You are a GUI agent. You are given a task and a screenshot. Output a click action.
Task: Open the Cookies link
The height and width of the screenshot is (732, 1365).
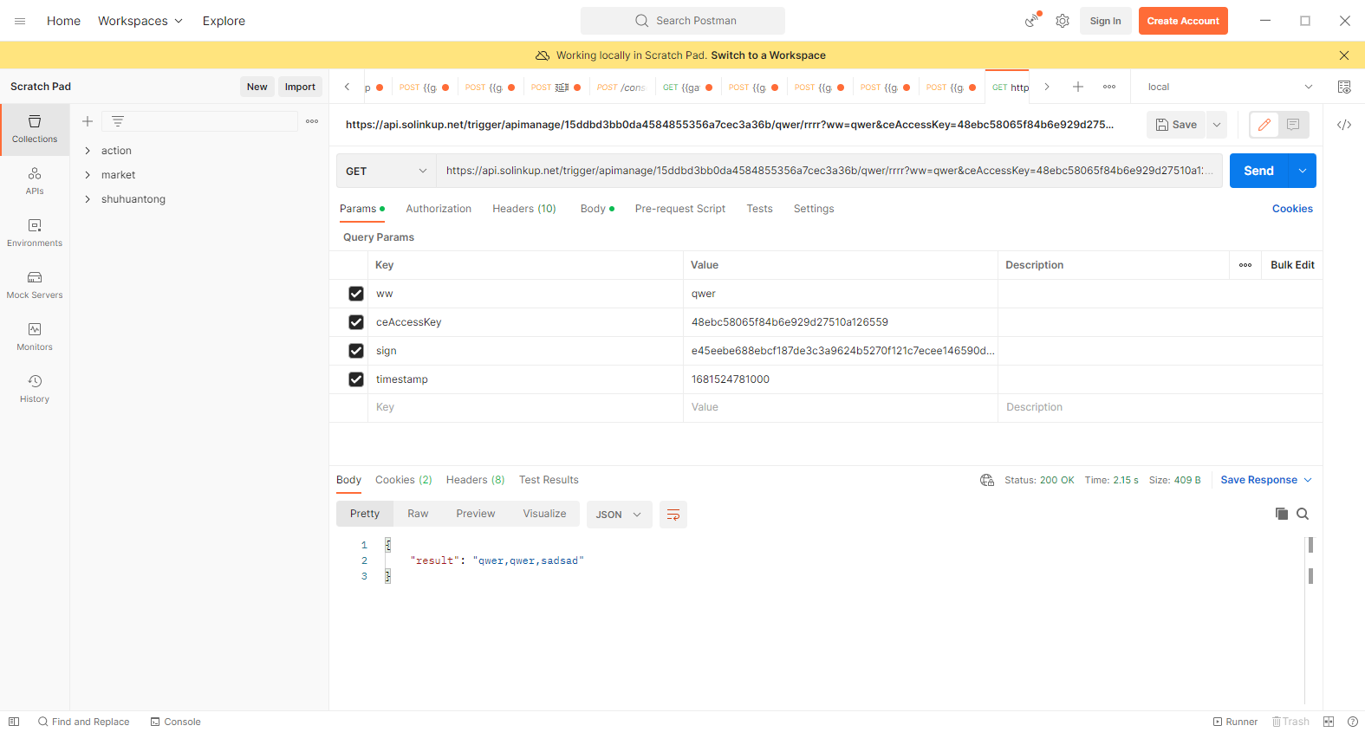pyautogui.click(x=1292, y=209)
